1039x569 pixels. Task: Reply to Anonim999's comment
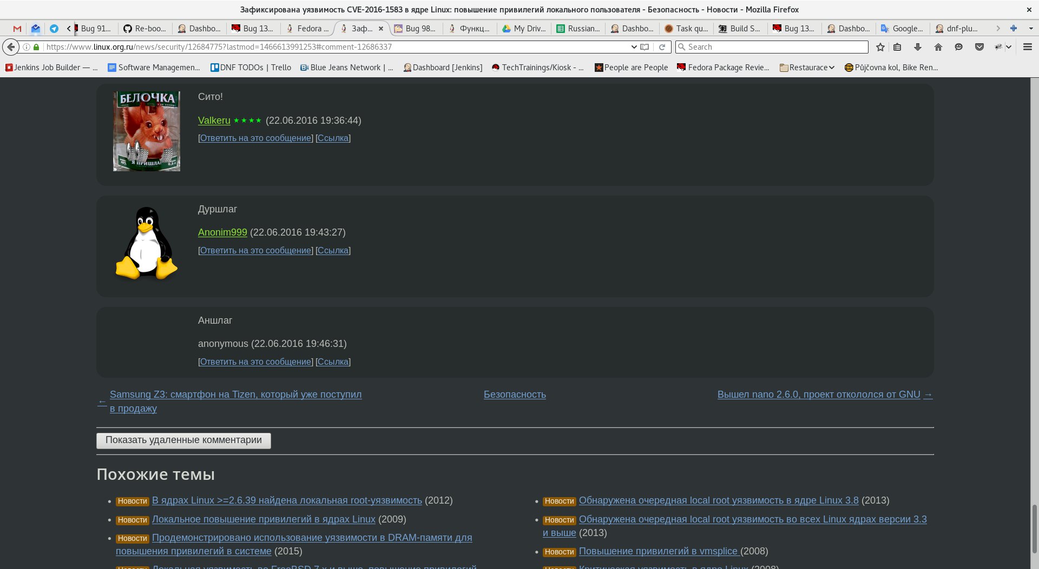click(255, 251)
